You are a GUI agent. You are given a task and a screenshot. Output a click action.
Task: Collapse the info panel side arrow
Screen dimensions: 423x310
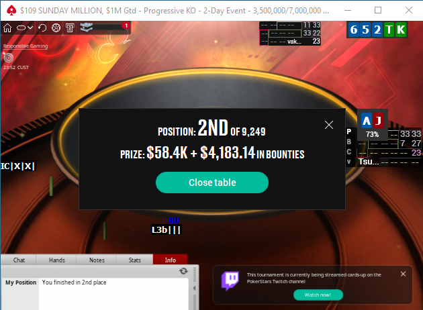(x=195, y=288)
